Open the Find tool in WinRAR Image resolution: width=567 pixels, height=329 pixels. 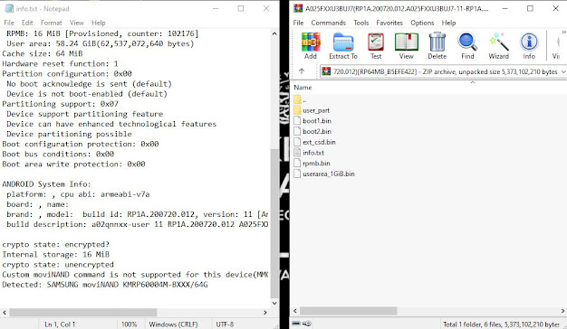pos(467,46)
